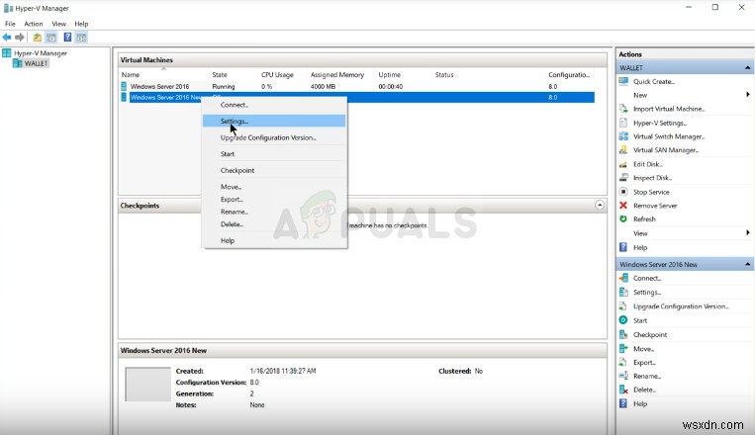Screen dimensions: 755x435
Task: Choose Delete... in the context menu
Action: 274,224
